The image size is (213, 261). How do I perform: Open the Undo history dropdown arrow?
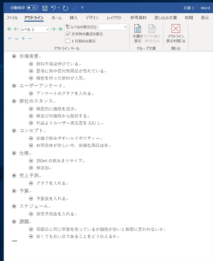59,8
